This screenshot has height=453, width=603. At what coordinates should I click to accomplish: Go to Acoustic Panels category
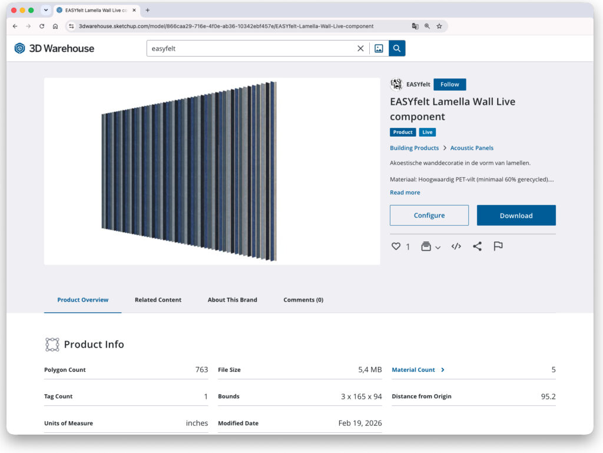pos(472,148)
